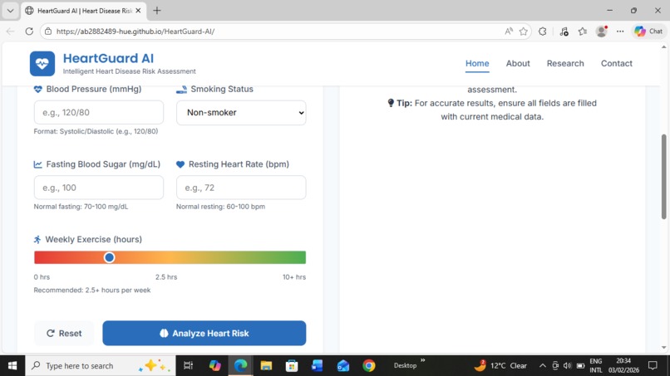Screen dimensions: 670x376
Task: Open the notifications center icon
Action: coord(653,366)
